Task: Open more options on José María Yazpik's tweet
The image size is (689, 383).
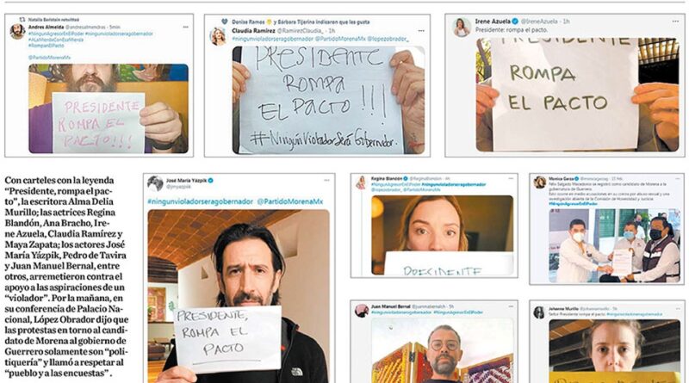Action: pos(326,180)
